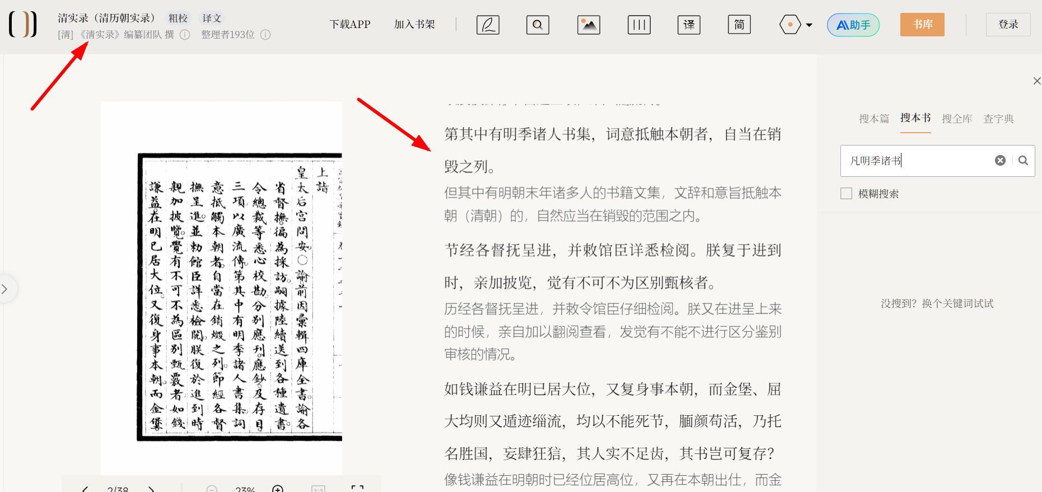Click the paragraph starting 节经各督抚呈进
Viewport: 1042px width, 492px height.
pyautogui.click(x=613, y=266)
